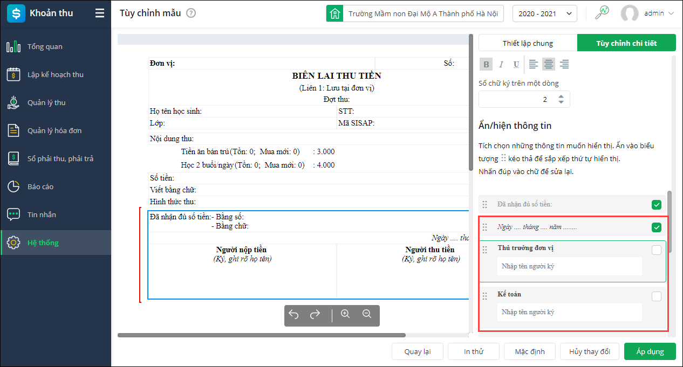Apply bold formatting with the B icon
This screenshot has width=683, height=367.
486,65
